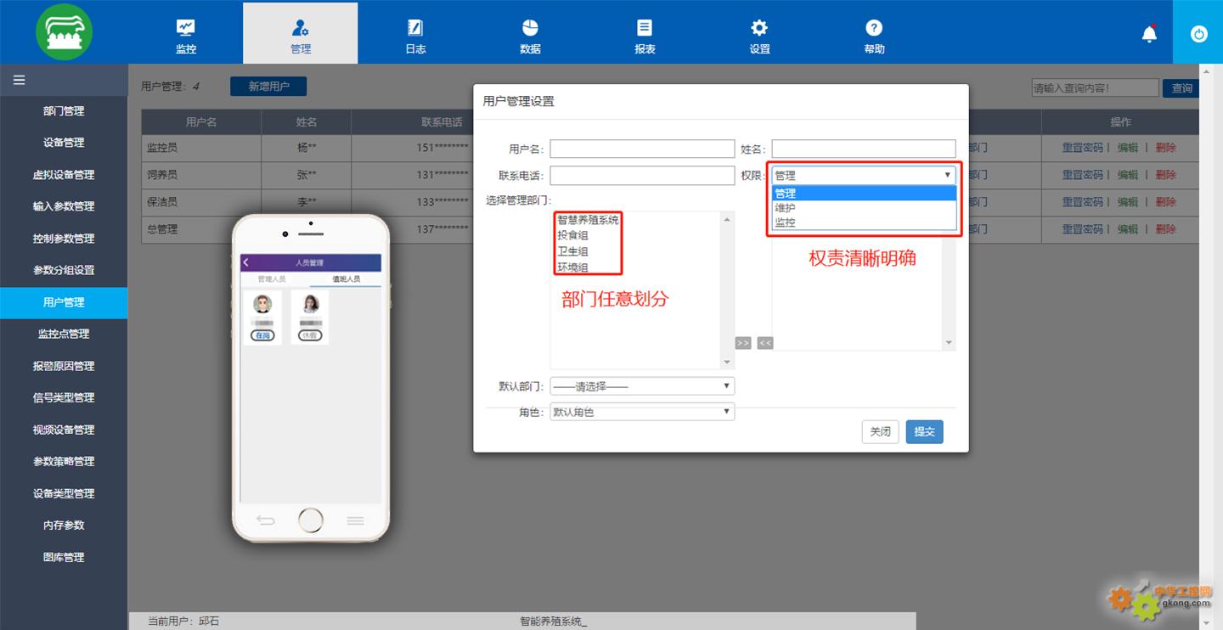Expand the 角色 默认角色 dropdown

(642, 412)
